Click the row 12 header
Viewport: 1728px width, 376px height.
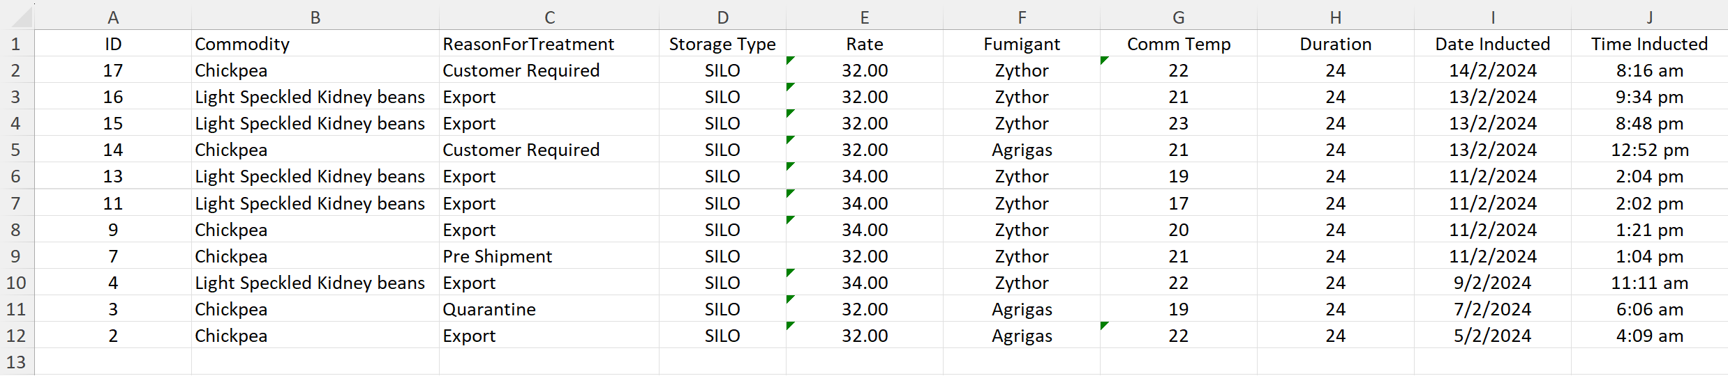coord(16,336)
